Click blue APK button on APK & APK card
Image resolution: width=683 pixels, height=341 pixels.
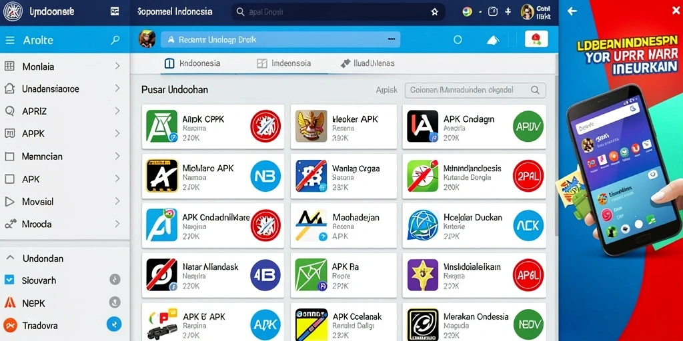pos(265,324)
